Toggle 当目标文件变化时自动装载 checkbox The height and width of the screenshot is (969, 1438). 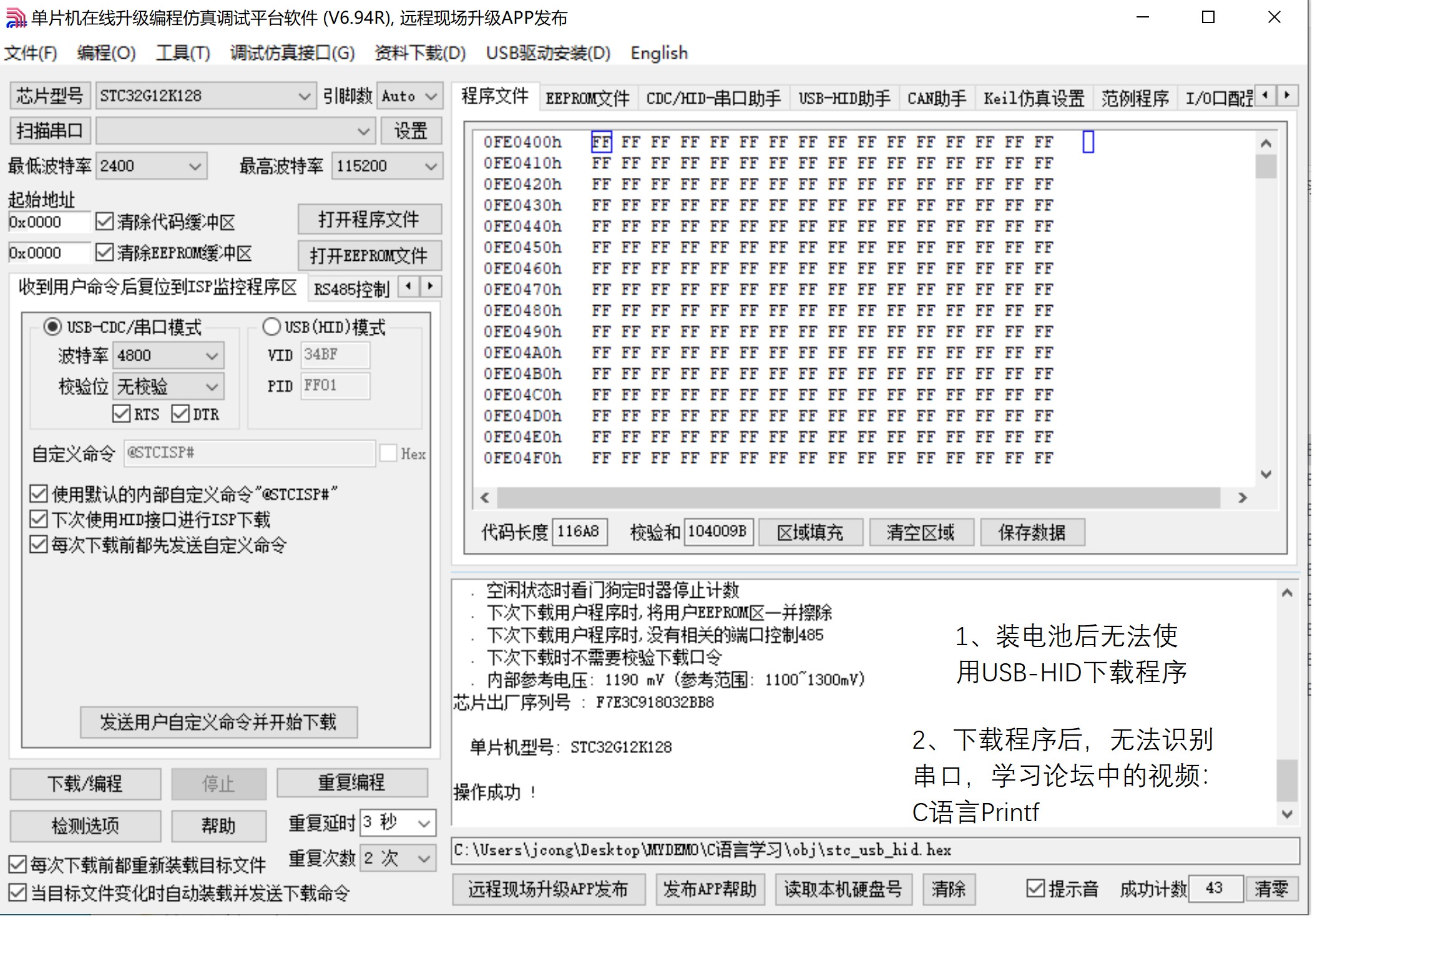coord(17,892)
